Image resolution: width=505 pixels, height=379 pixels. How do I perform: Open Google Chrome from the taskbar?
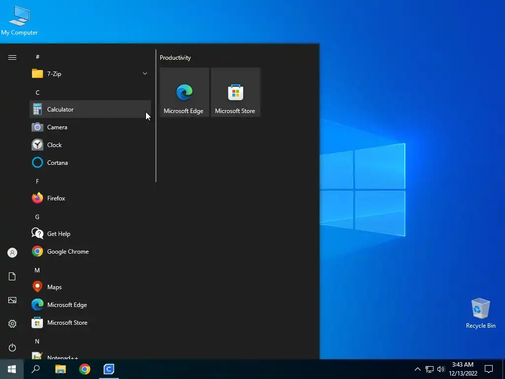click(x=85, y=369)
